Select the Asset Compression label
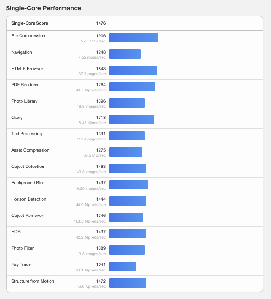 [30, 150]
